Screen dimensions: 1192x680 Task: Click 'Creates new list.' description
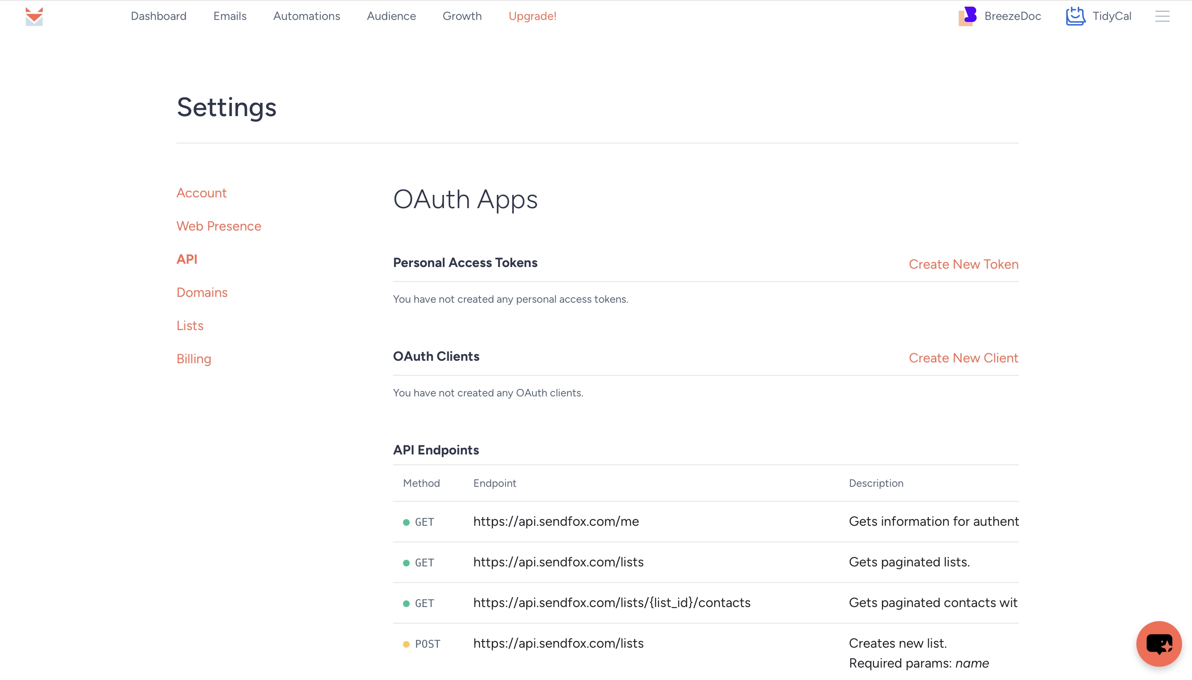(x=897, y=643)
